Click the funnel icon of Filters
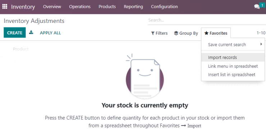 click(x=153, y=33)
